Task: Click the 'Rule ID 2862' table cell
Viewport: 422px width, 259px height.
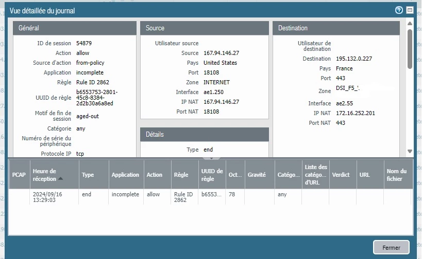Action: click(183, 197)
